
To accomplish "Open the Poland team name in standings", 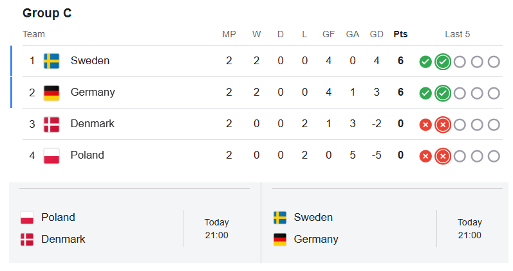I will click(88, 155).
